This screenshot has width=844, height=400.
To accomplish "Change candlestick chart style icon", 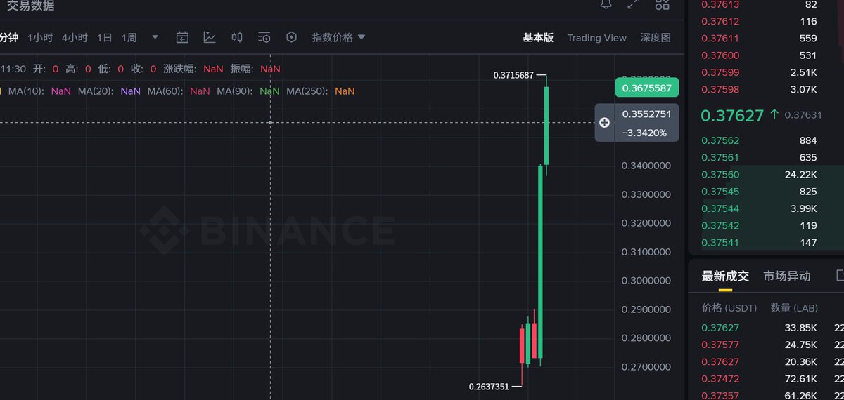I will (x=237, y=37).
